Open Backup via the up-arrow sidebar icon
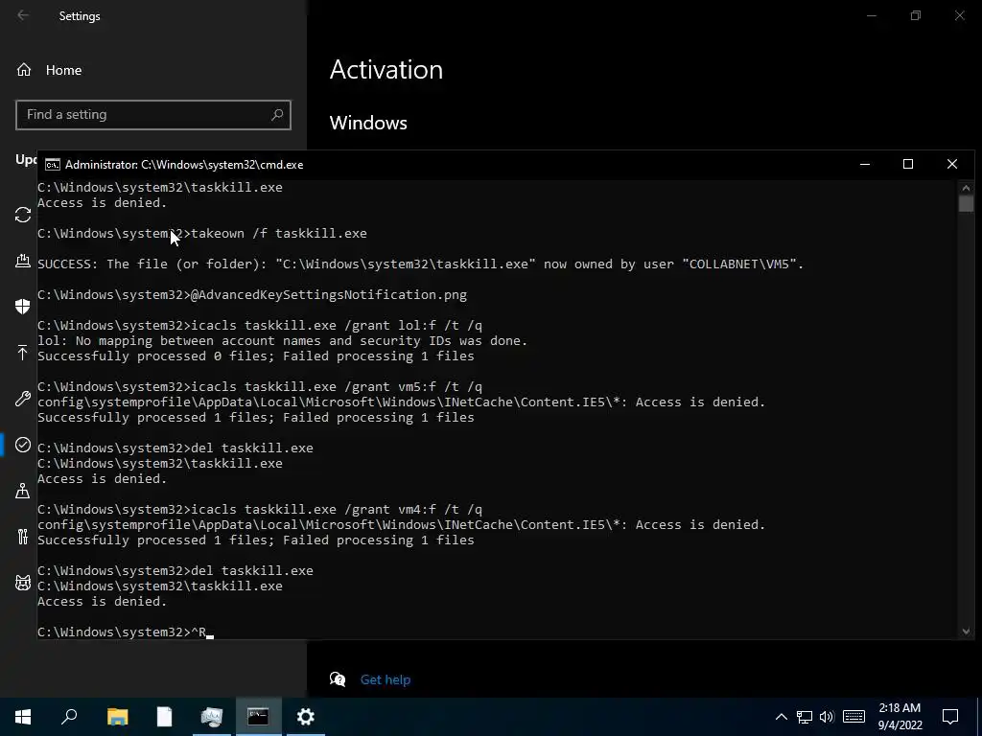 pos(23,353)
